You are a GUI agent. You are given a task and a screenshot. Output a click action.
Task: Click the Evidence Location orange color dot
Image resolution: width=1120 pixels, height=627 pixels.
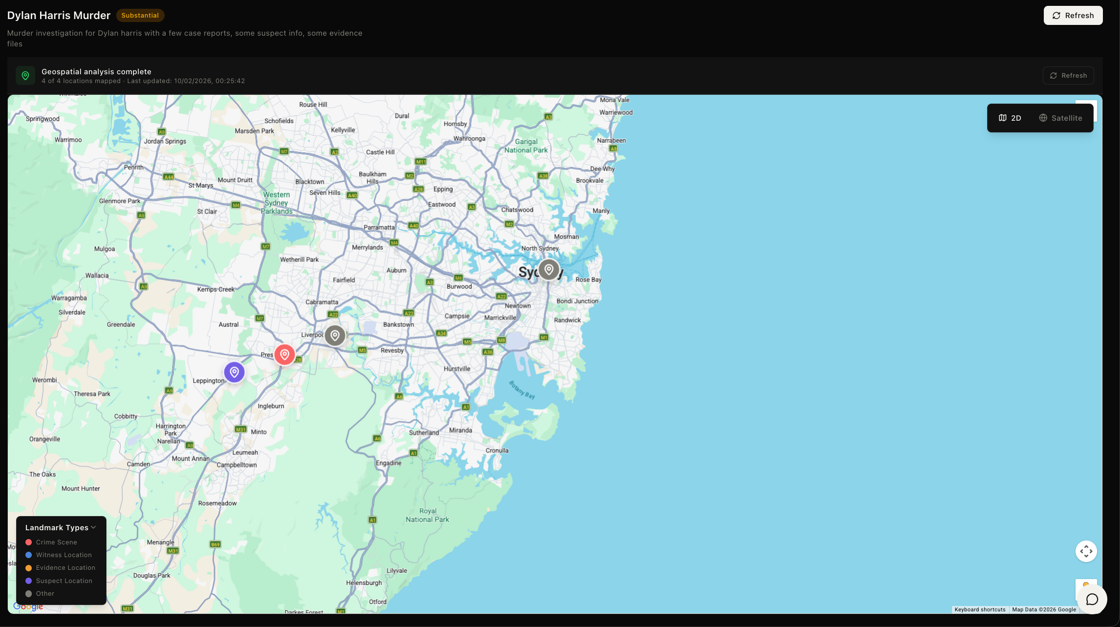pyautogui.click(x=28, y=568)
